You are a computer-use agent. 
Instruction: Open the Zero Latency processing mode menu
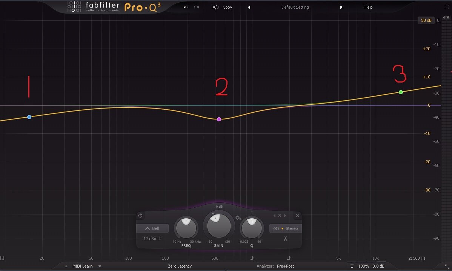pyautogui.click(x=180, y=266)
